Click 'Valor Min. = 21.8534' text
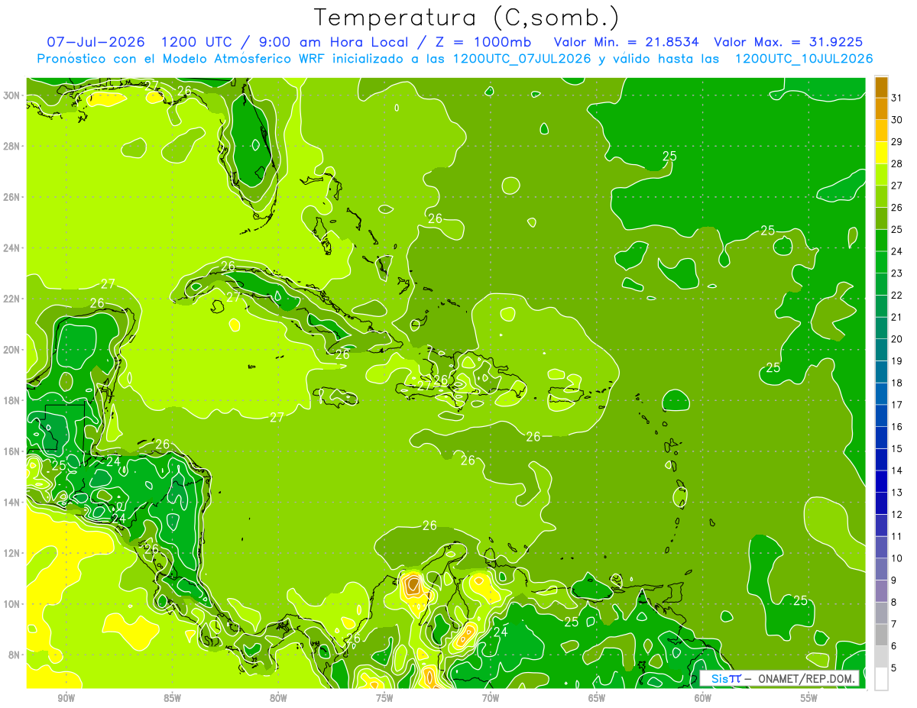This screenshot has width=917, height=708. [x=625, y=42]
